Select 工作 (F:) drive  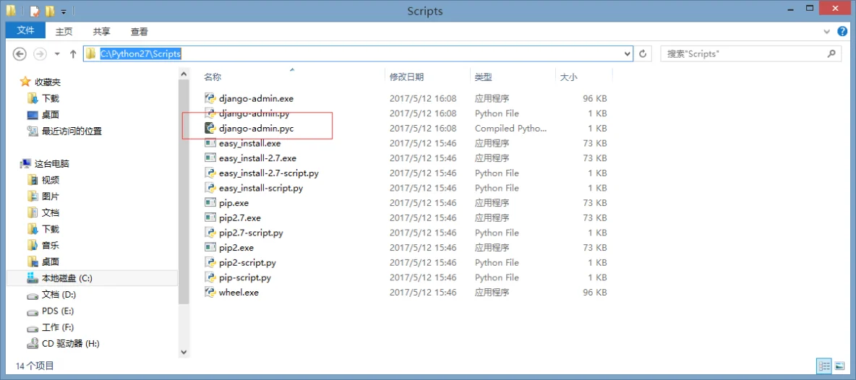pyautogui.click(x=57, y=327)
